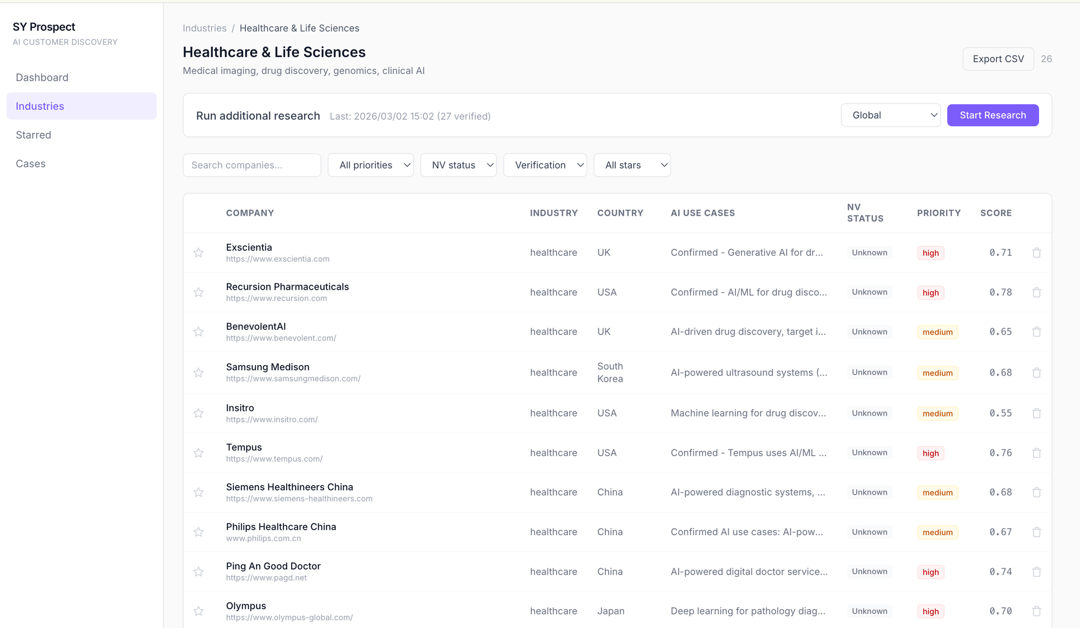The image size is (1080, 628).
Task: Delete the Samsung Medison entry
Action: (x=1036, y=373)
